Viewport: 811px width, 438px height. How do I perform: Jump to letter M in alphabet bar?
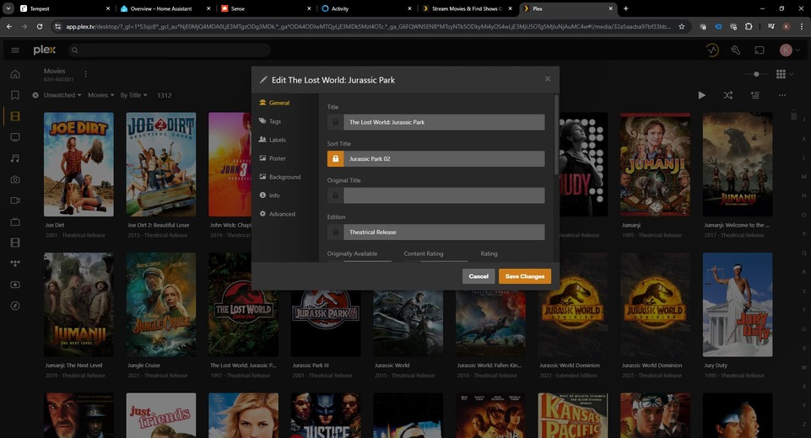pos(803,177)
